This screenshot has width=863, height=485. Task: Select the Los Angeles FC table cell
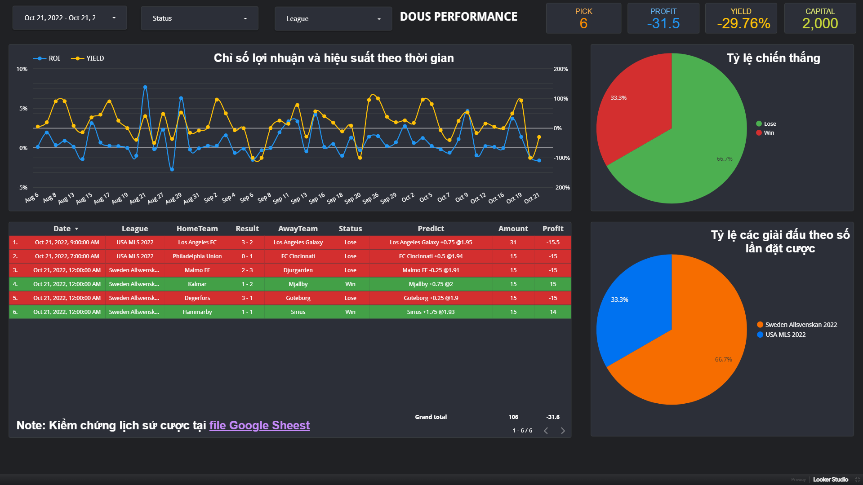click(x=197, y=242)
